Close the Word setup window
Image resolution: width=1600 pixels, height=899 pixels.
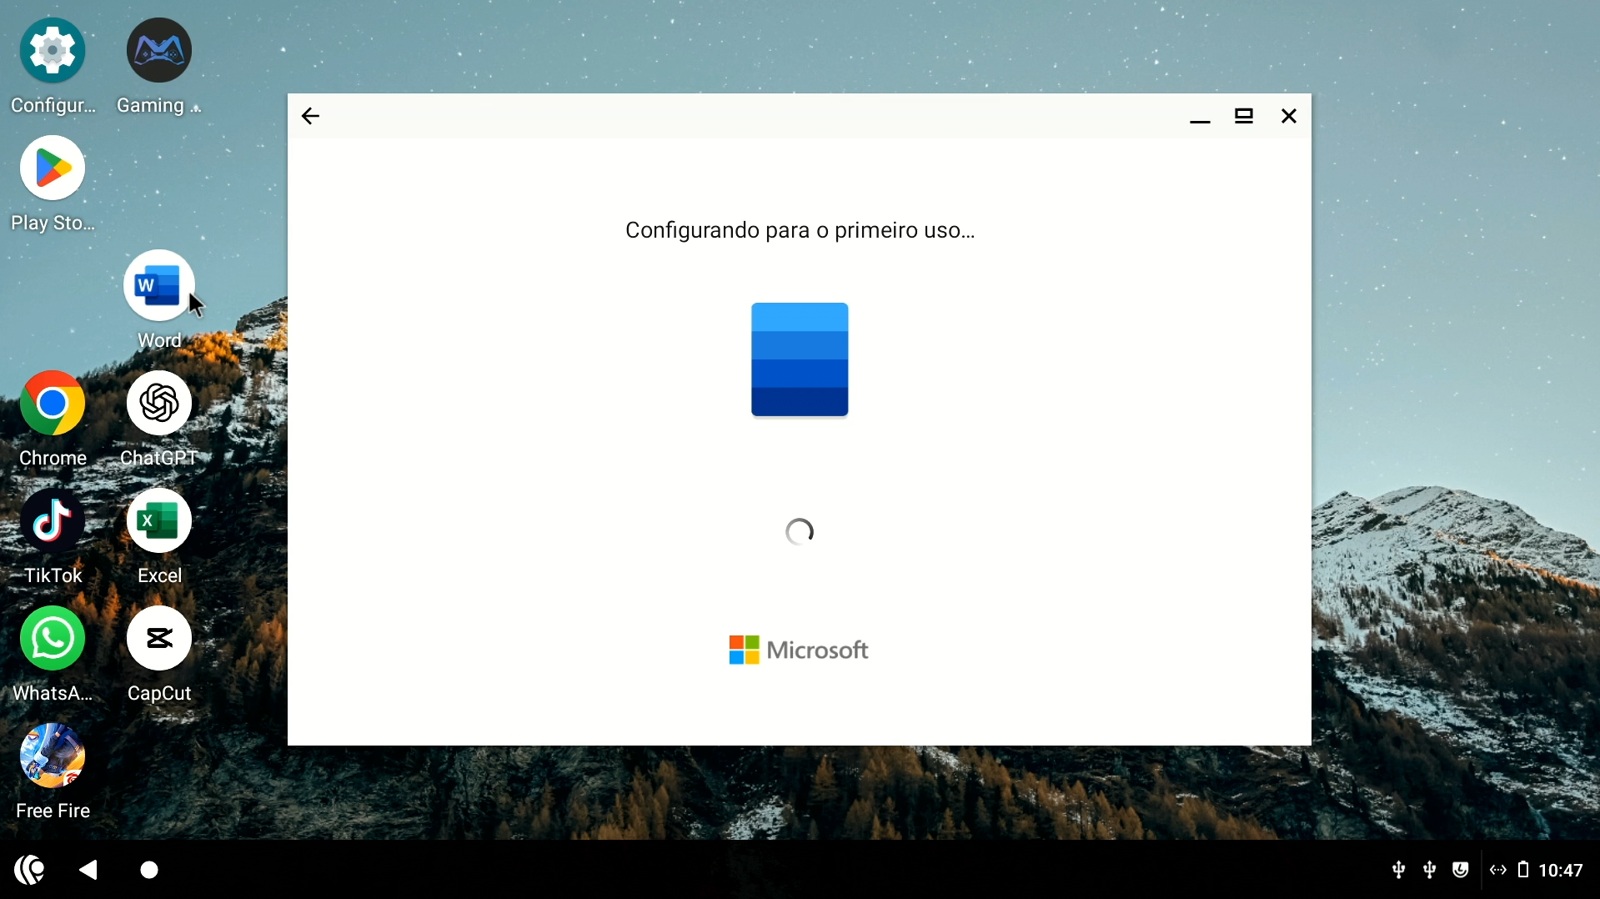(x=1289, y=116)
